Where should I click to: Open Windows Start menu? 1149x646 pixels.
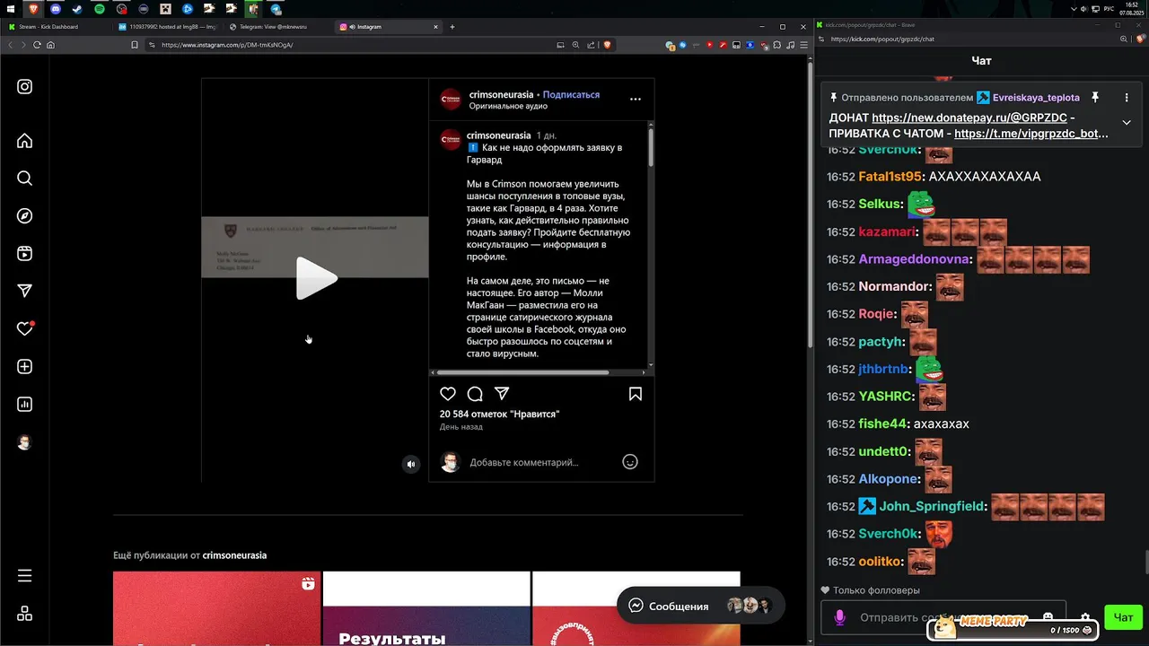click(10, 8)
